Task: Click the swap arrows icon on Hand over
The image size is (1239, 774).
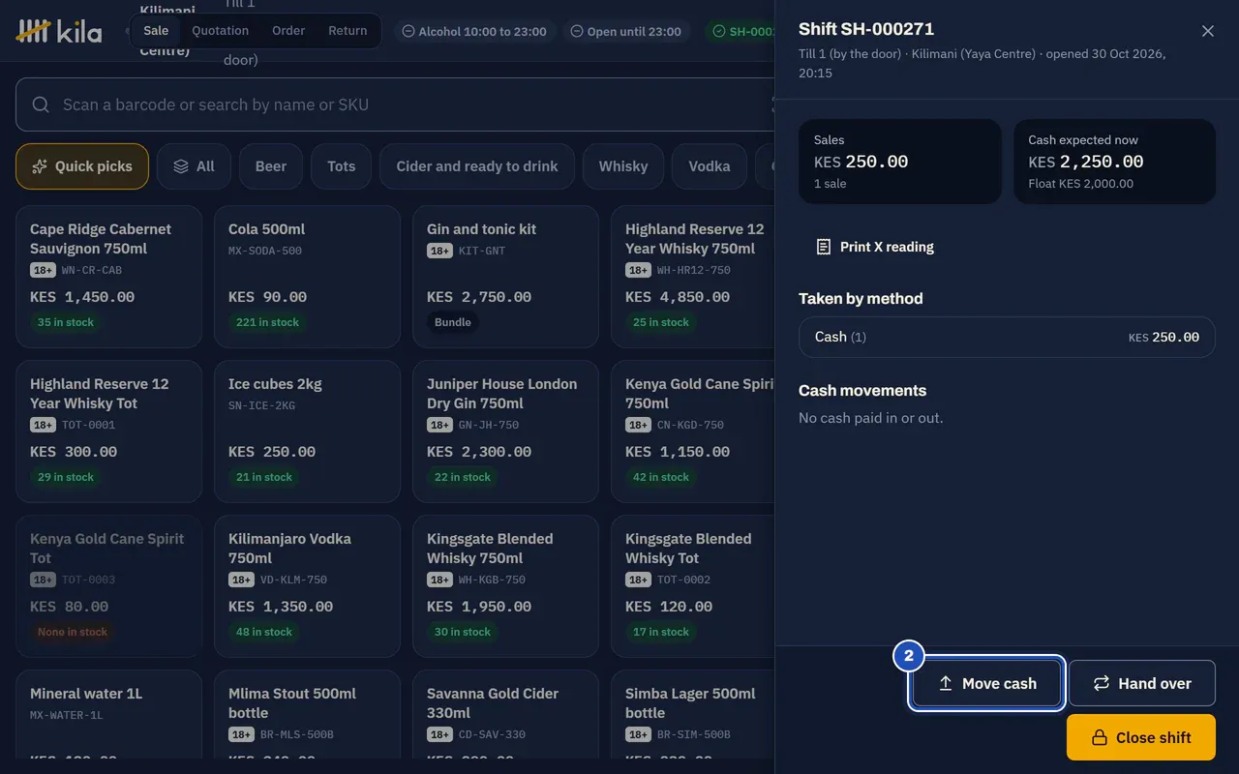Action: pos(1102,683)
